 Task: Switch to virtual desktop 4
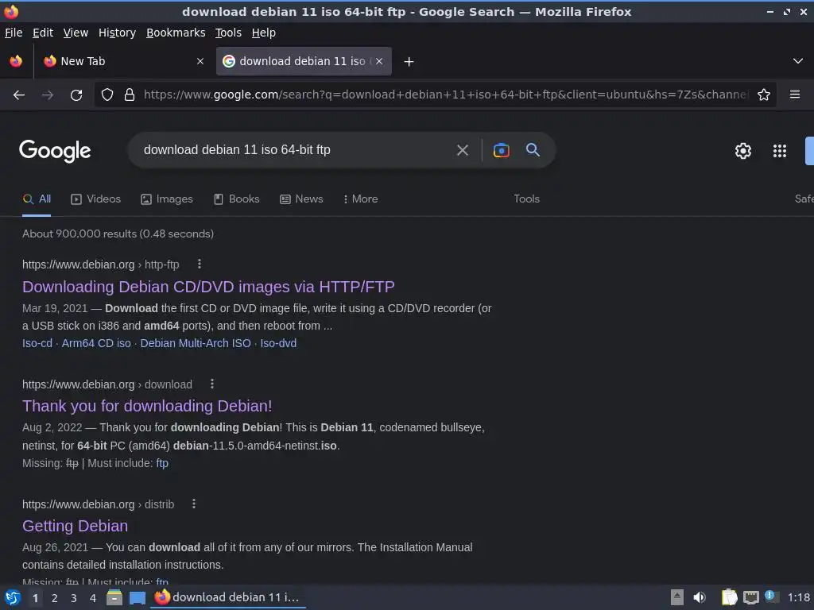tap(93, 598)
